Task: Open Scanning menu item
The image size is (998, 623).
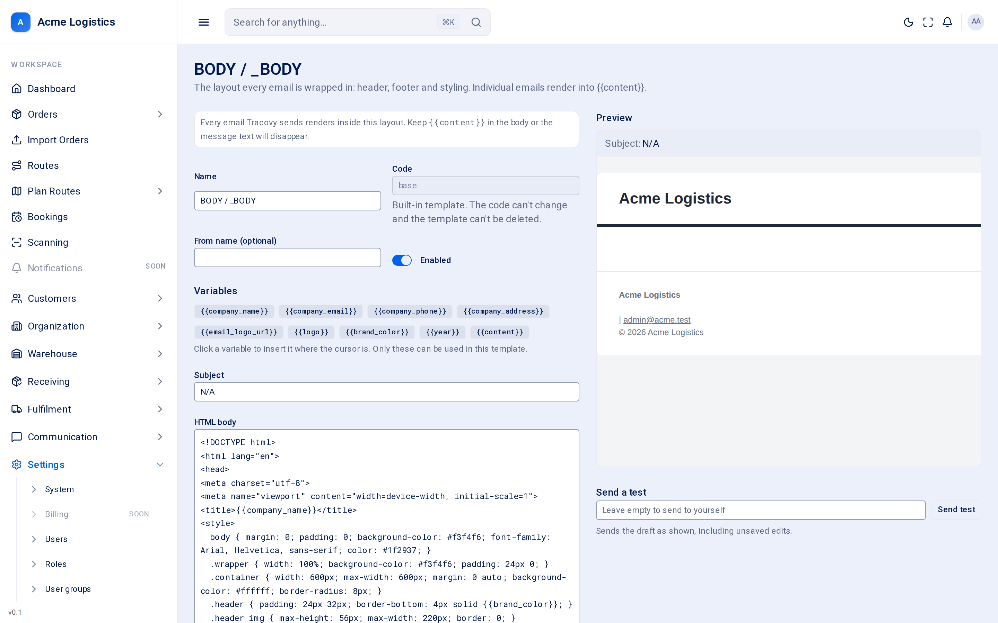Action: [x=88, y=242]
